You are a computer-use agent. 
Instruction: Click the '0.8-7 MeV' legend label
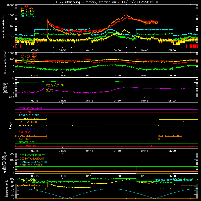(27, 59)
